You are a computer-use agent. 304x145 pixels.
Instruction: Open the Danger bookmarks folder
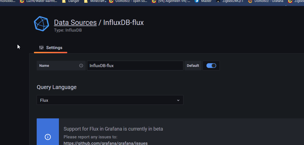(x=71, y=1)
